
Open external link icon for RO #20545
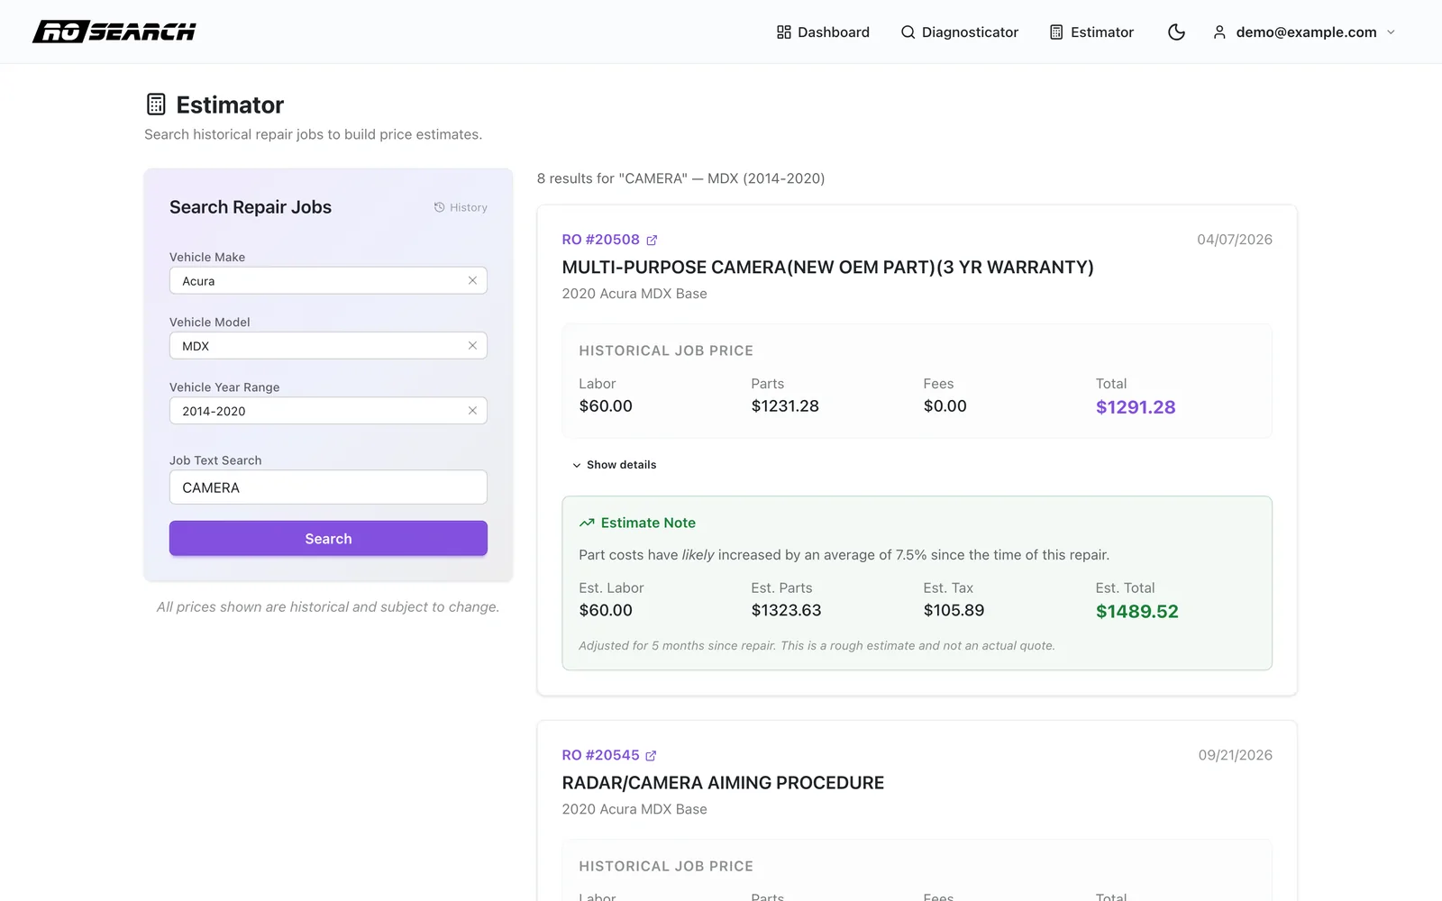tap(651, 755)
